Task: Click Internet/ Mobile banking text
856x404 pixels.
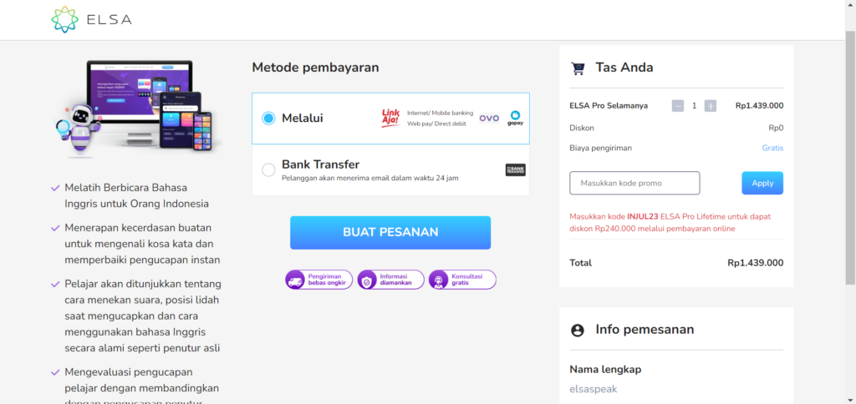Action: coord(440,113)
